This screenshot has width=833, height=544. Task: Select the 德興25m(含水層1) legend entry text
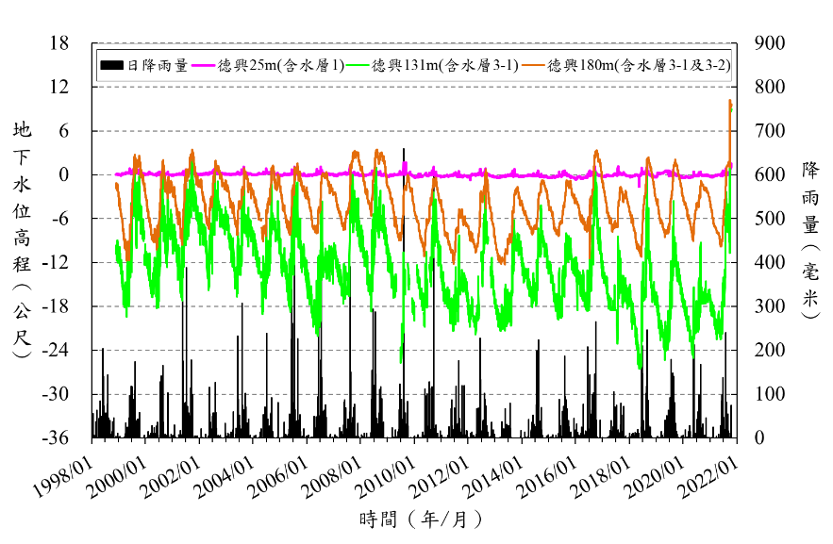(x=280, y=65)
